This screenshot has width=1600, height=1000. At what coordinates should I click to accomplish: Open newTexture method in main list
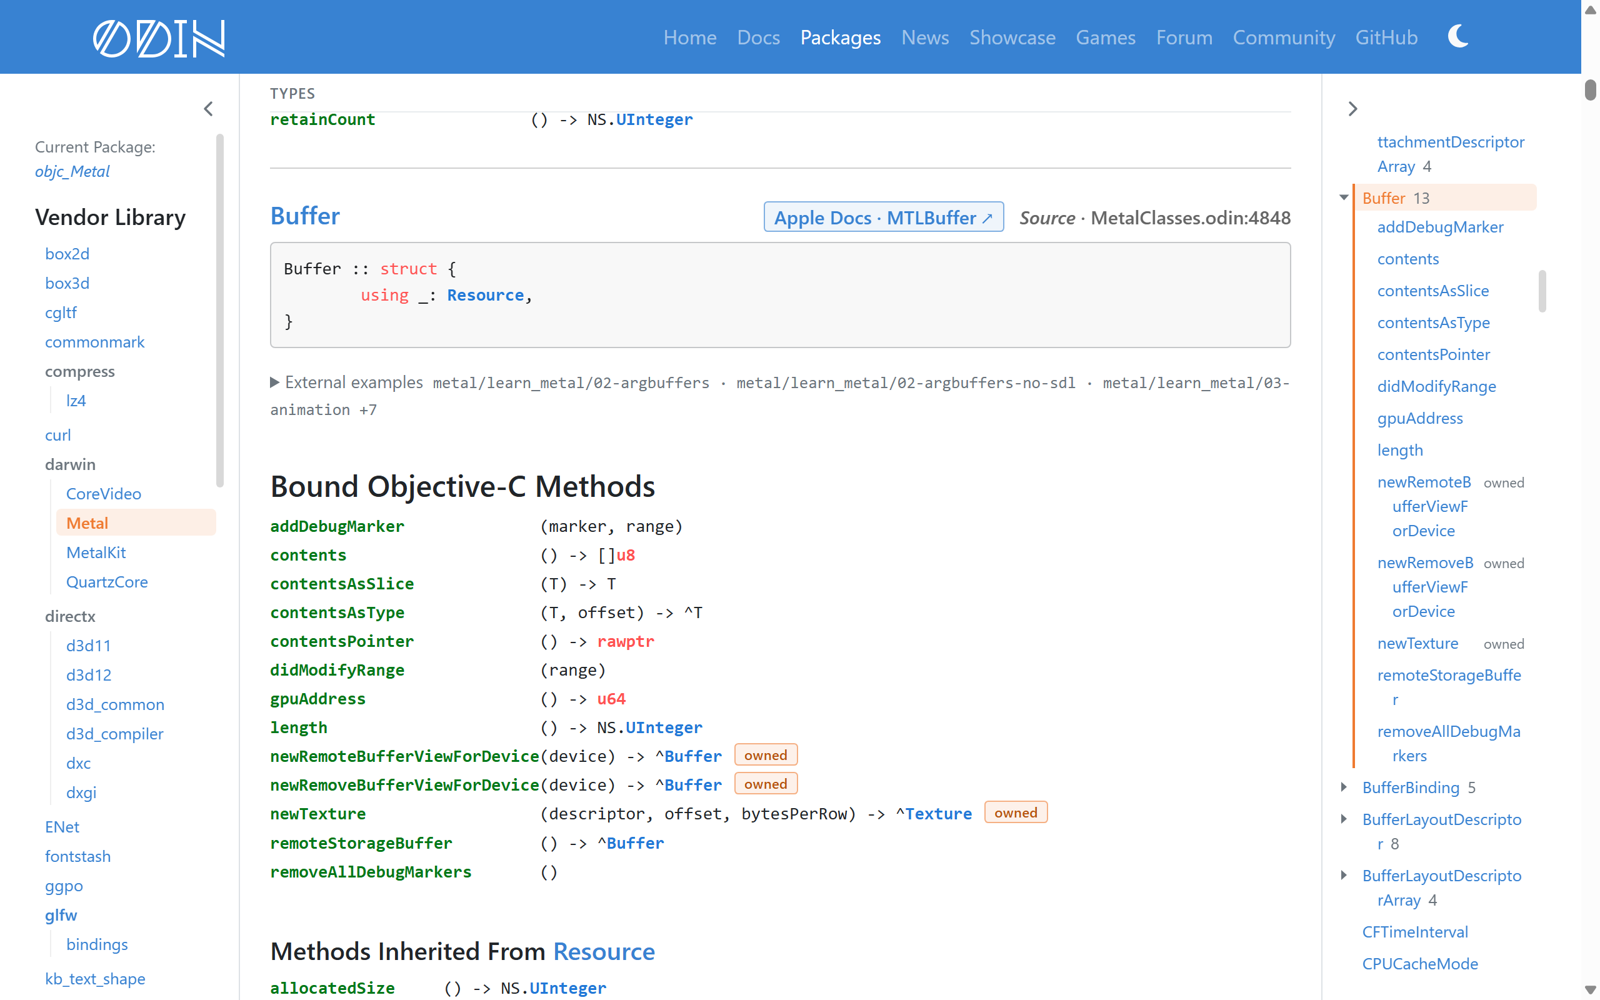pos(318,814)
